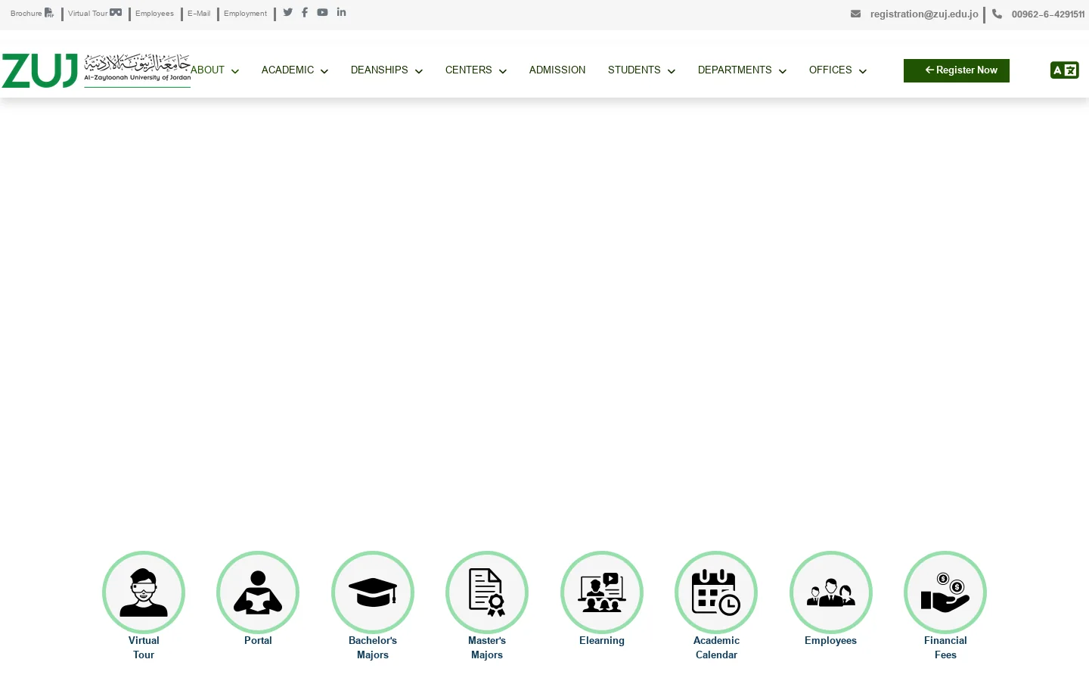Open the Academic Calendar icon
The height and width of the screenshot is (681, 1089).
pyautogui.click(x=716, y=592)
